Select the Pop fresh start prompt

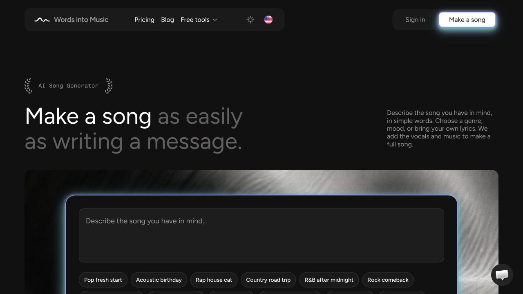point(103,280)
